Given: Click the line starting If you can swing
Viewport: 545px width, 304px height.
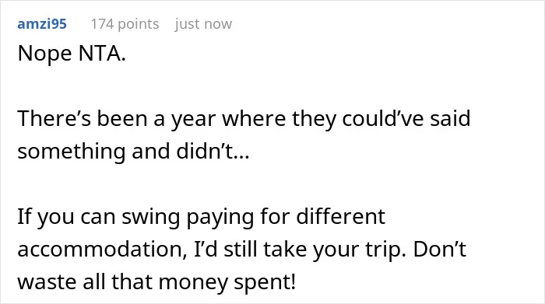Looking at the screenshot, I should (201, 217).
